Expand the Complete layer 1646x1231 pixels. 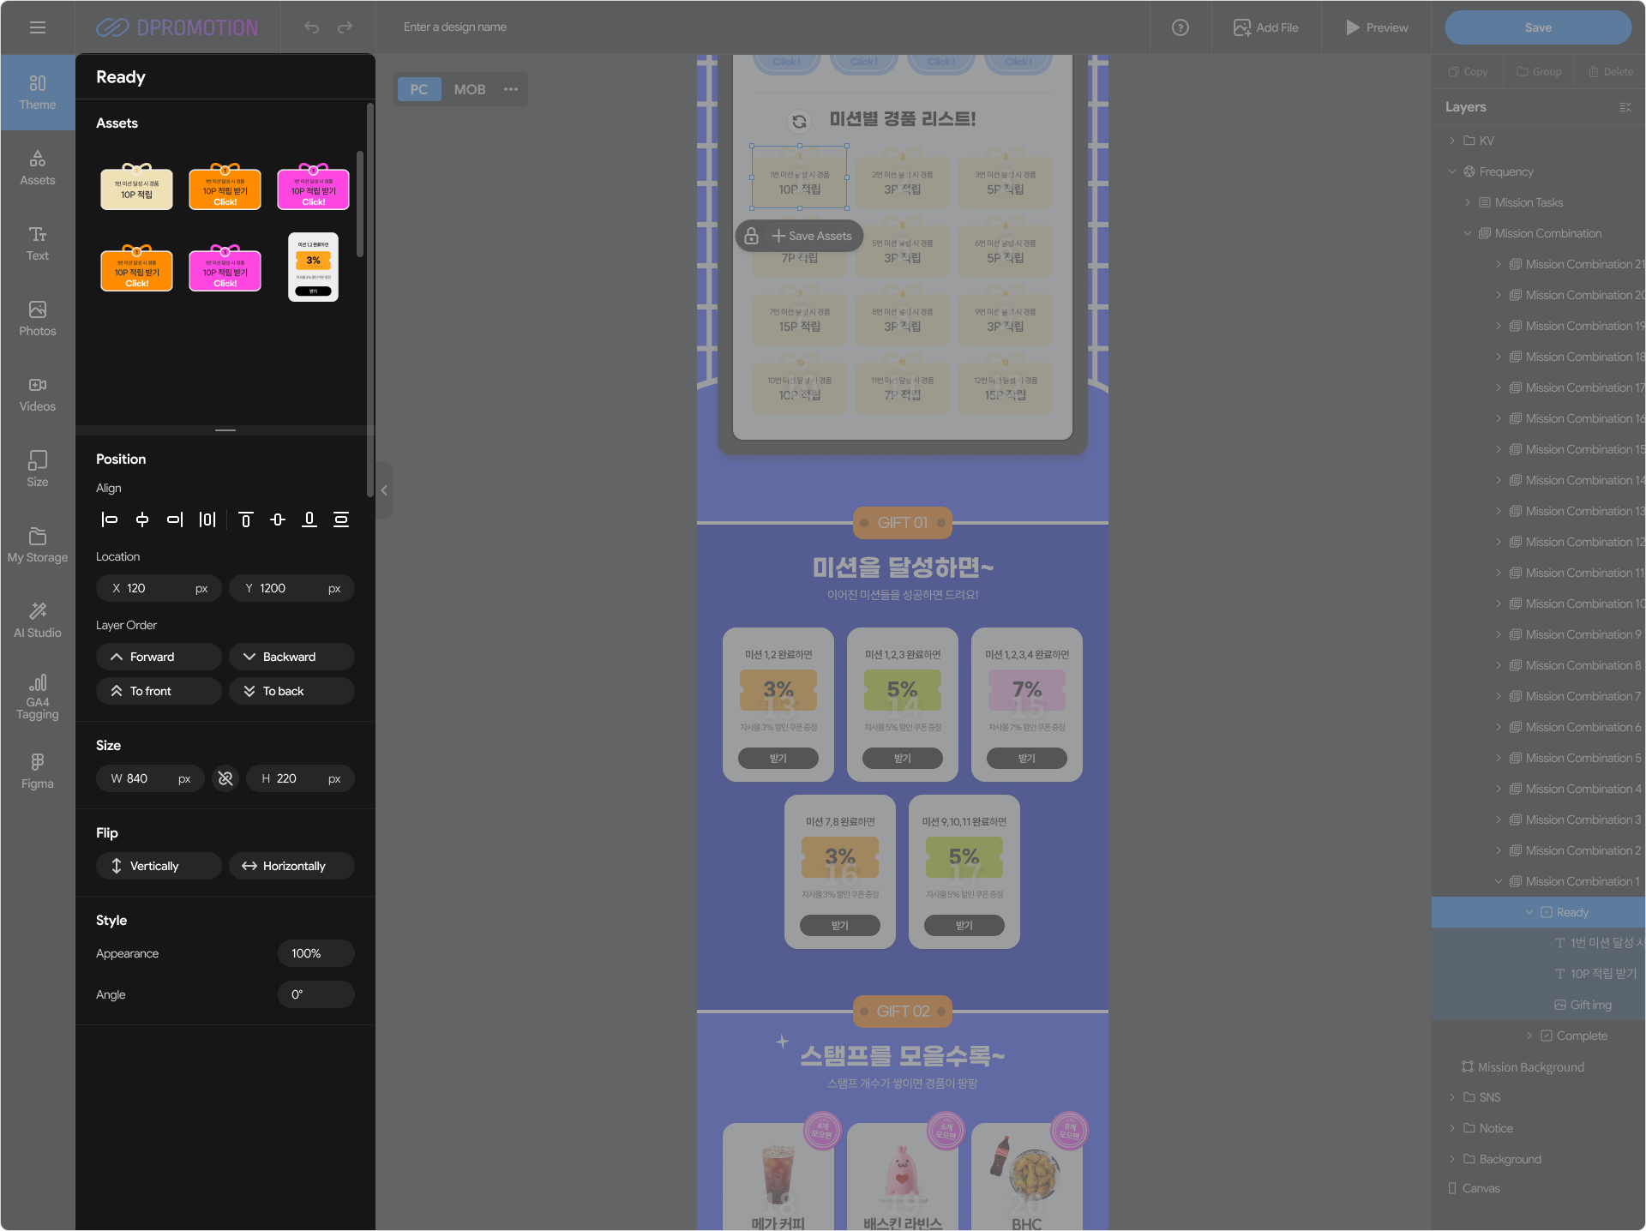point(1529,1036)
